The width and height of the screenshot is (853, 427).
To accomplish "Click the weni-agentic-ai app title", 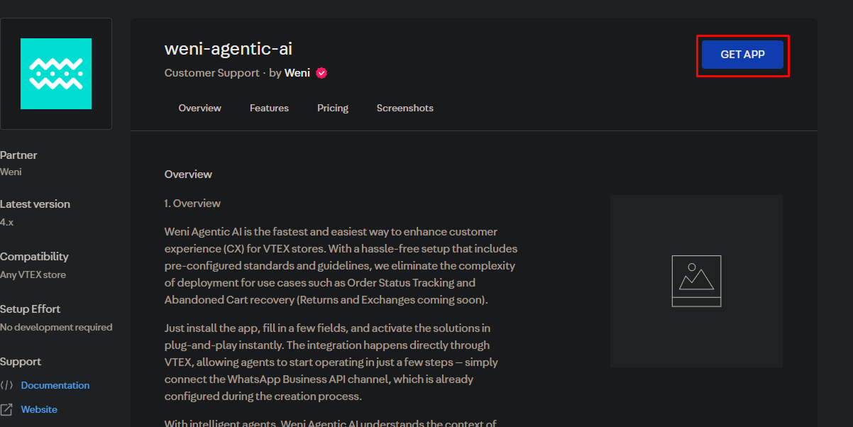I will [228, 49].
